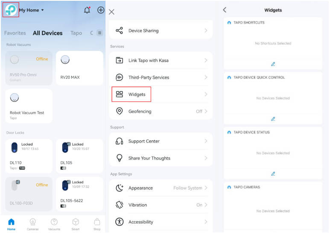Tap the plus icon to add device
Screen dimensions: 330x238
click(101, 10)
